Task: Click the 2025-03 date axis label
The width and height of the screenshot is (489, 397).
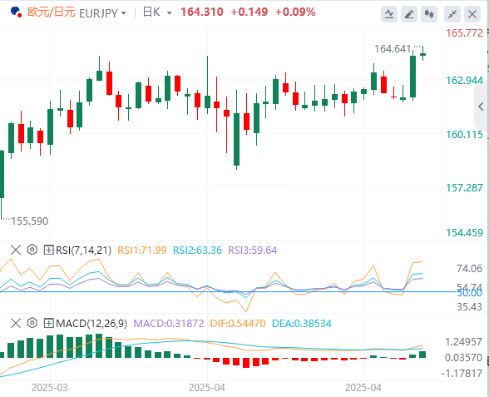Action: click(x=50, y=388)
